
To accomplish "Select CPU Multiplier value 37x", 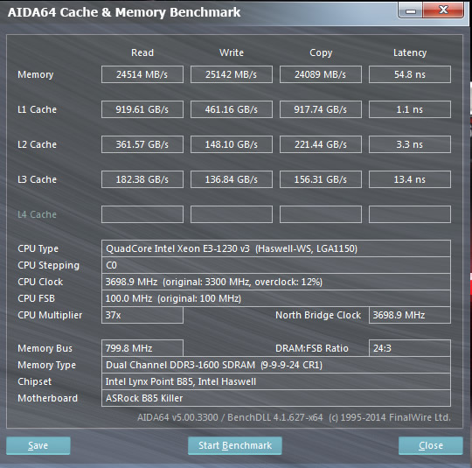I will click(x=142, y=315).
